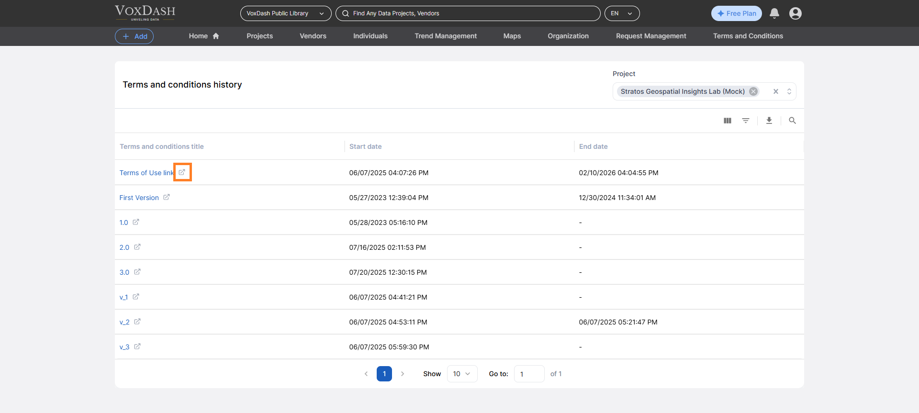Open the Terms of Use link entry
Viewport: 919px width, 413px height.
pyautogui.click(x=146, y=173)
